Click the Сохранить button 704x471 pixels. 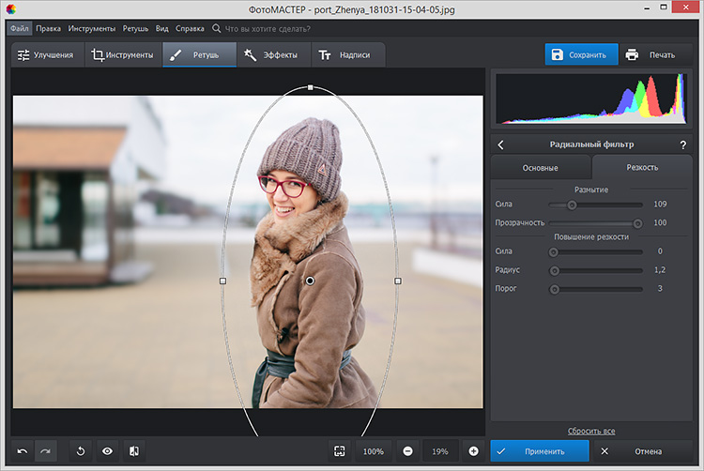point(581,54)
